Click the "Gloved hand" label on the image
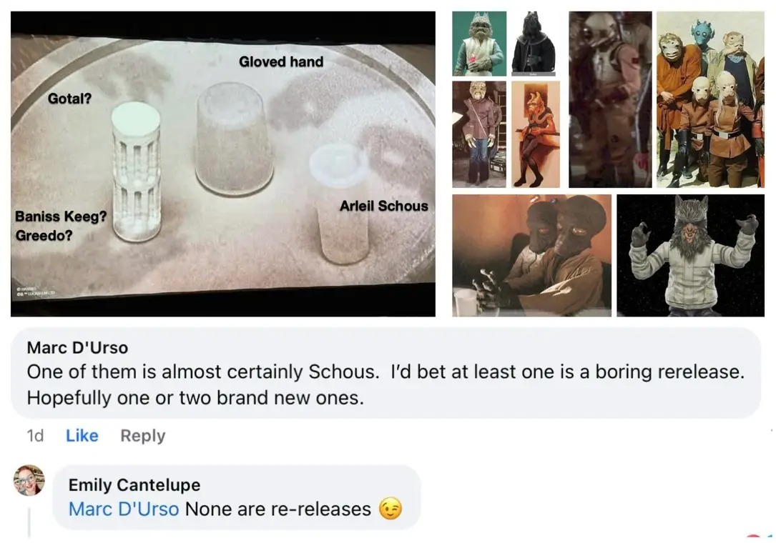Screen dimensions: 776x543 [x=281, y=62]
